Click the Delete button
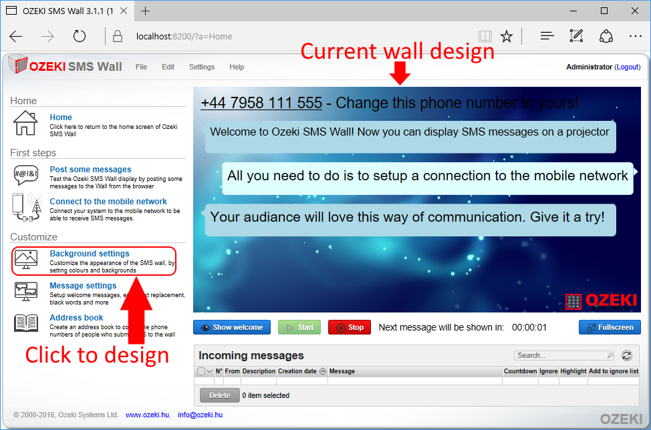The image size is (651, 430). [220, 395]
